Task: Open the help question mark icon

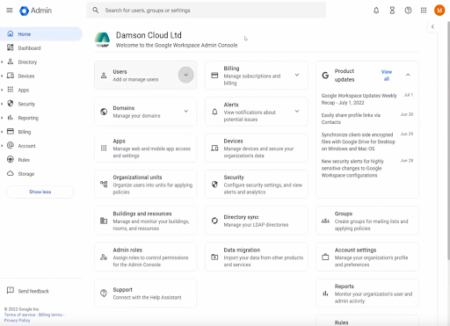Action: 408,11
